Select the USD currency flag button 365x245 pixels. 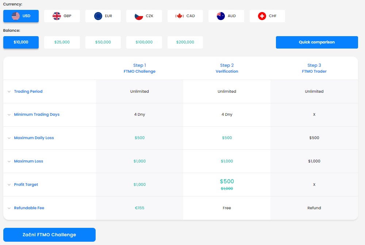pos(21,16)
